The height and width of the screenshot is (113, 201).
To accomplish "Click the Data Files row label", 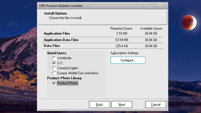I will coord(52,46).
